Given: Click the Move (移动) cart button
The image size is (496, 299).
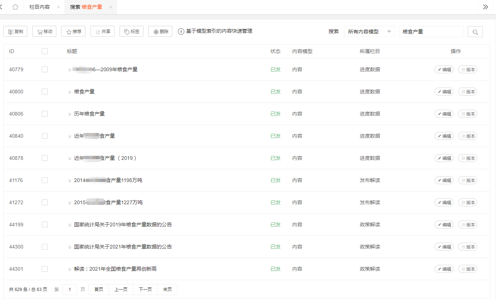Looking at the screenshot, I should [44, 32].
